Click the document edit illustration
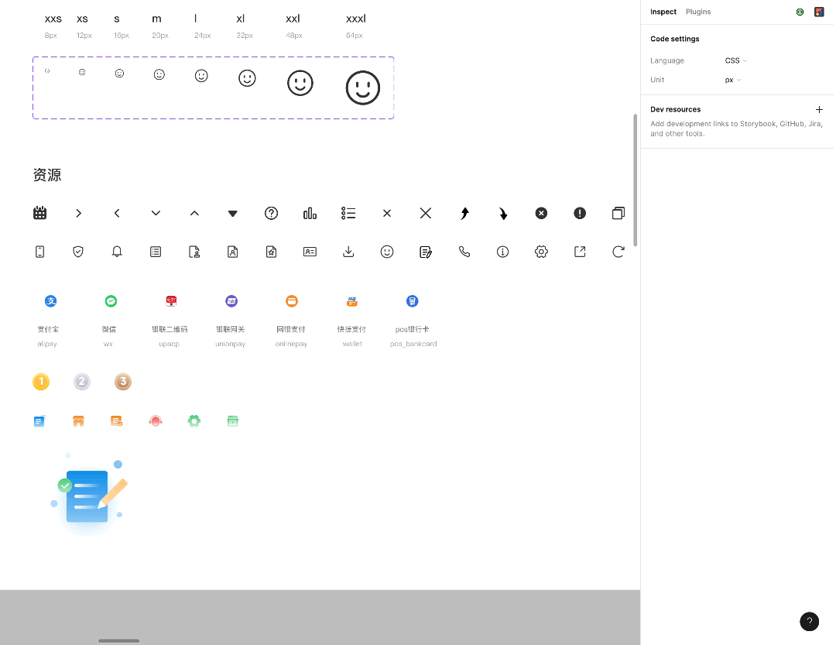The width and height of the screenshot is (836, 645). (x=89, y=494)
